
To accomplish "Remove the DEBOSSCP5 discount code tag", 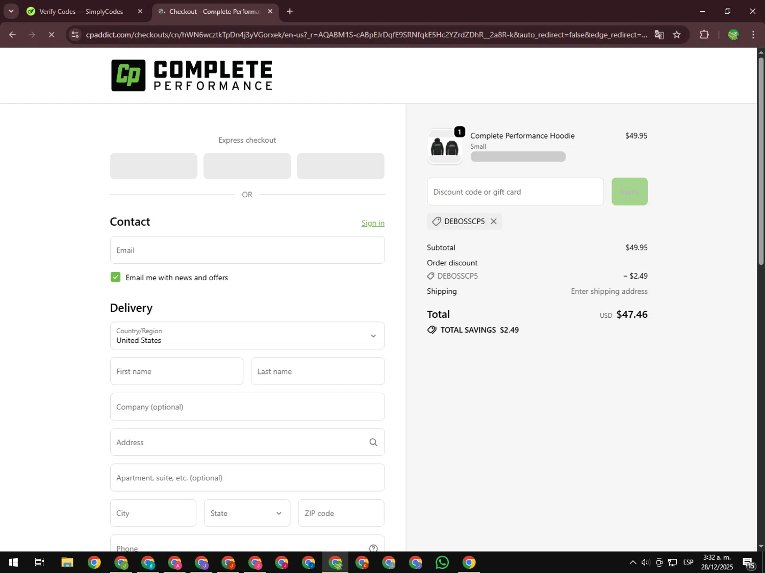I will coord(494,222).
